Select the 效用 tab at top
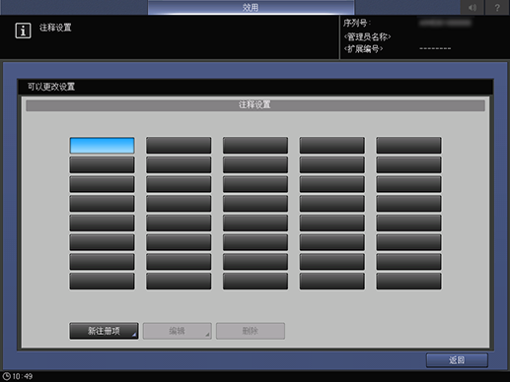Viewport: 510px width, 382px height. click(x=251, y=7)
